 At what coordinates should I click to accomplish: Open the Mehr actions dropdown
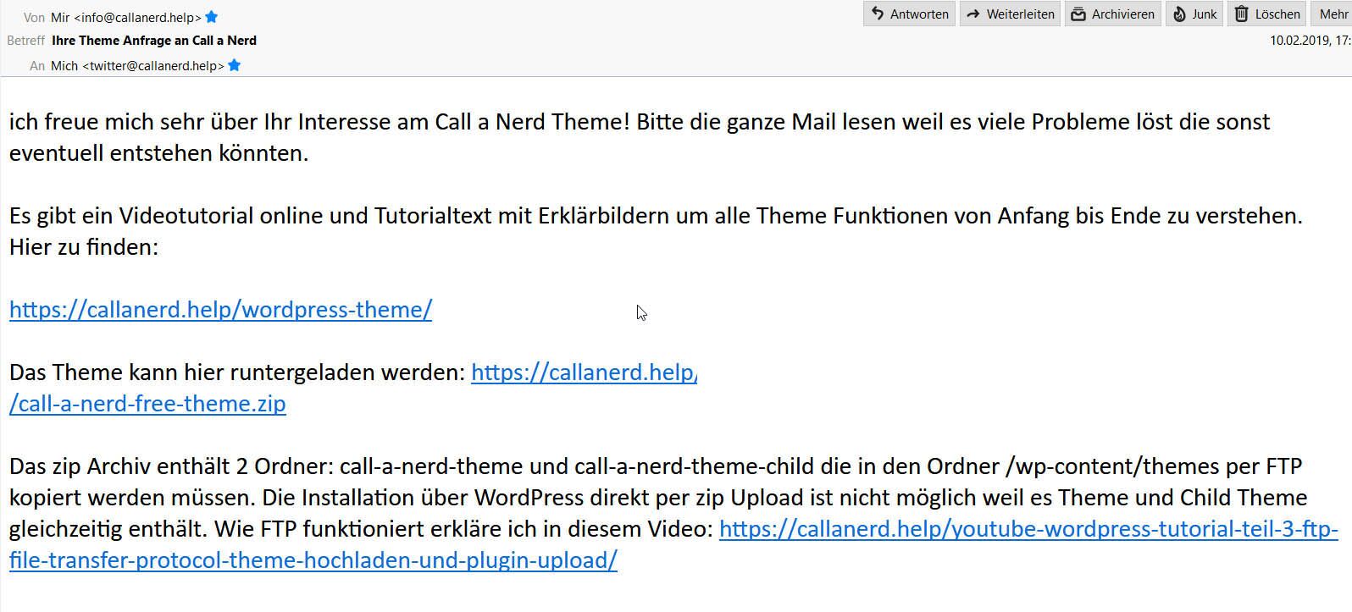click(x=1332, y=14)
